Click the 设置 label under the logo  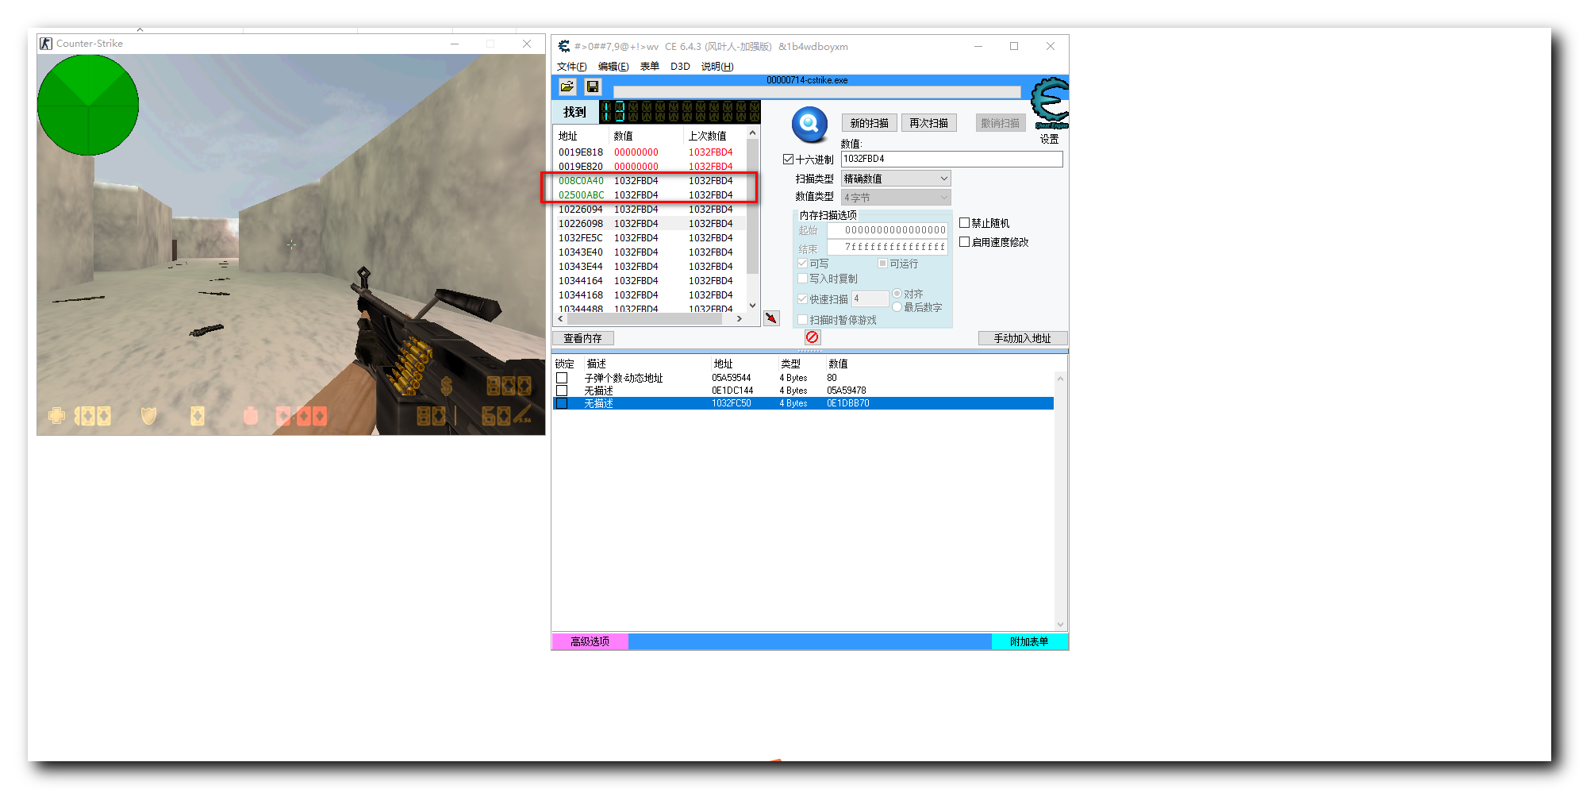[1049, 139]
